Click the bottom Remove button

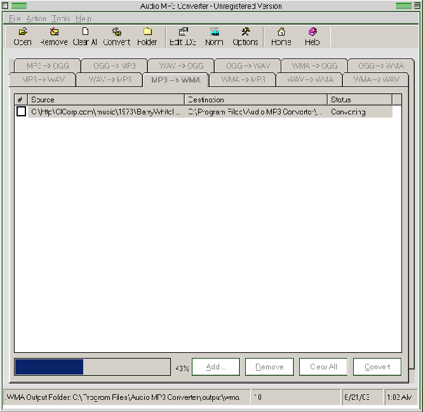click(269, 367)
